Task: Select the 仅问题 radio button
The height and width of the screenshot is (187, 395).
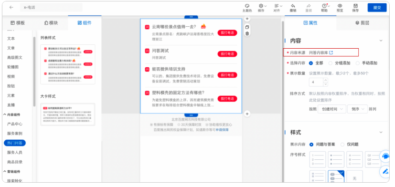Action: [342, 145]
